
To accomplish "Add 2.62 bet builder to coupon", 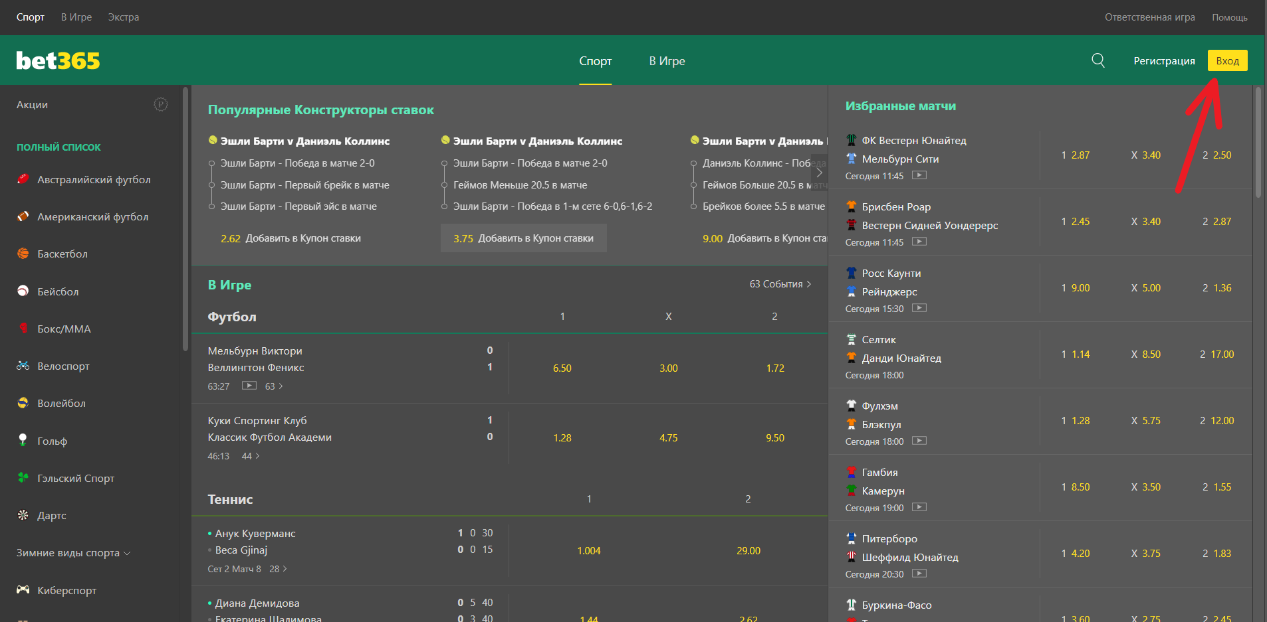I will click(290, 238).
